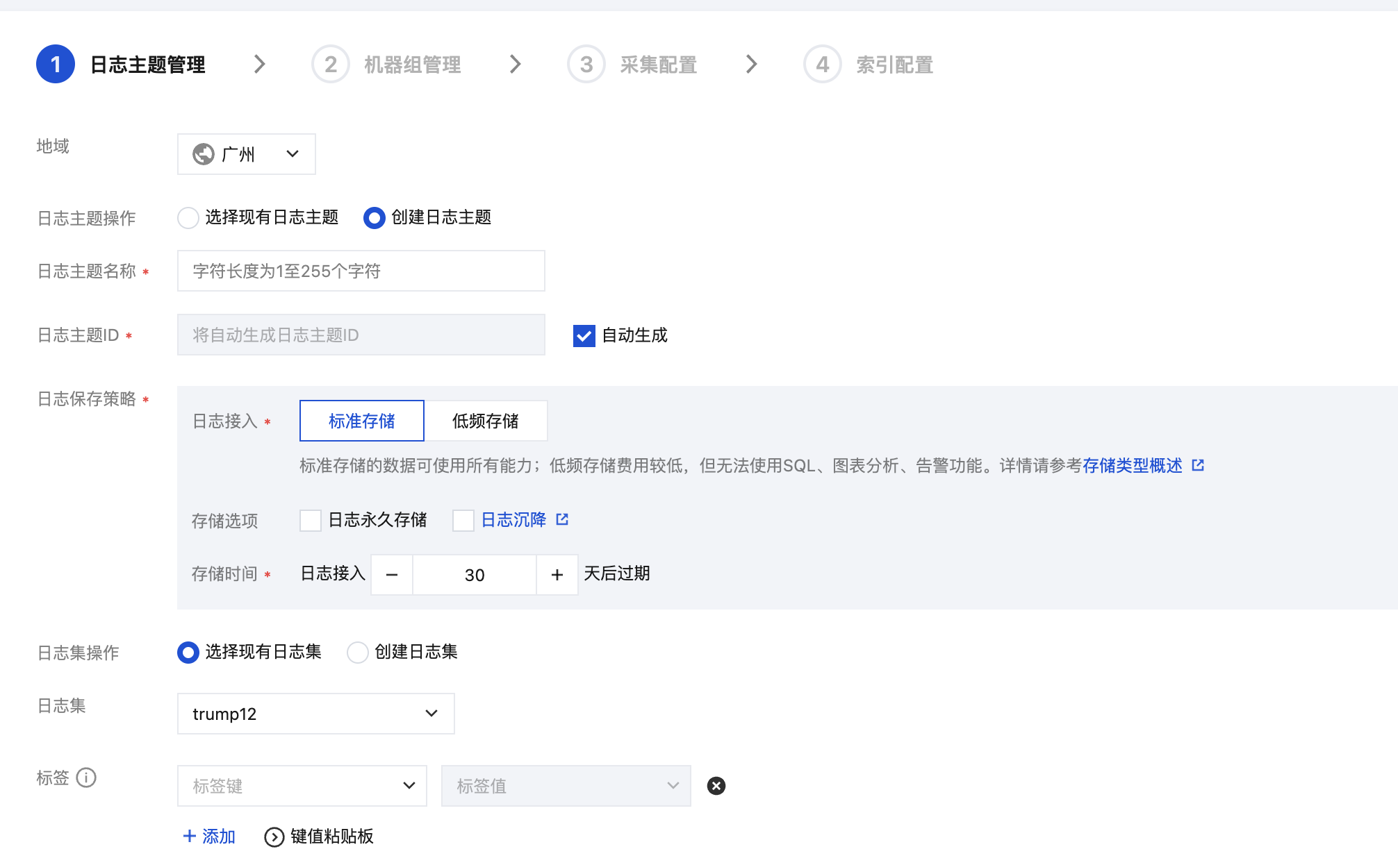Click the external link icon after 存储类型概述

1198,465
